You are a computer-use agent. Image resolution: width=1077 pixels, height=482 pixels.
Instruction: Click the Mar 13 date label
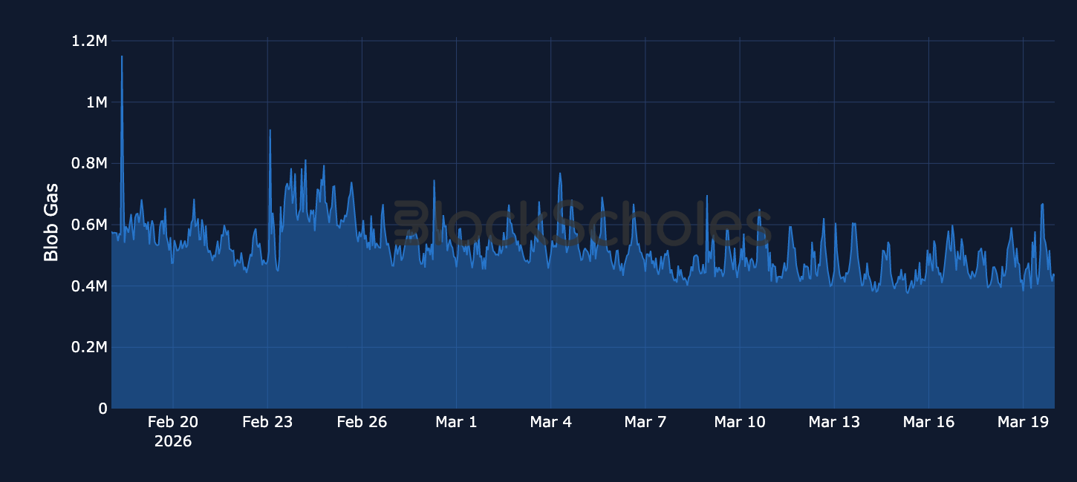click(x=834, y=422)
